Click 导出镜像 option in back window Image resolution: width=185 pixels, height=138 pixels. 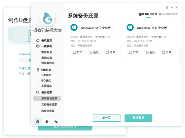(25, 68)
